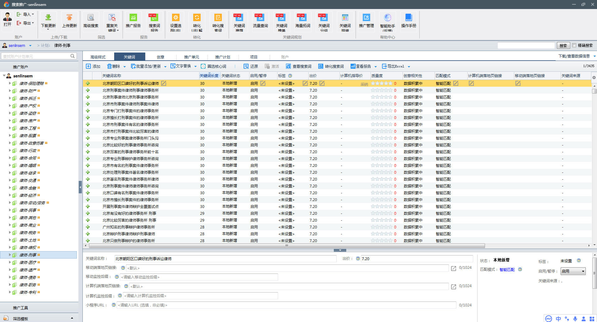
Task: Collapse the senlinsem account tree
Action: point(4,76)
